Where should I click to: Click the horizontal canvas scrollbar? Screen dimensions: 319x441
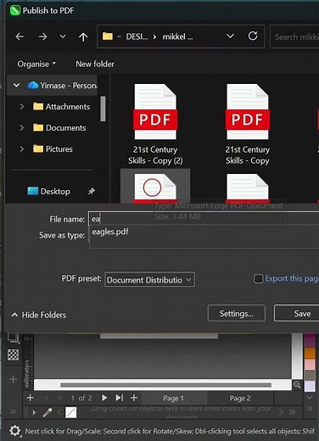[165, 385]
